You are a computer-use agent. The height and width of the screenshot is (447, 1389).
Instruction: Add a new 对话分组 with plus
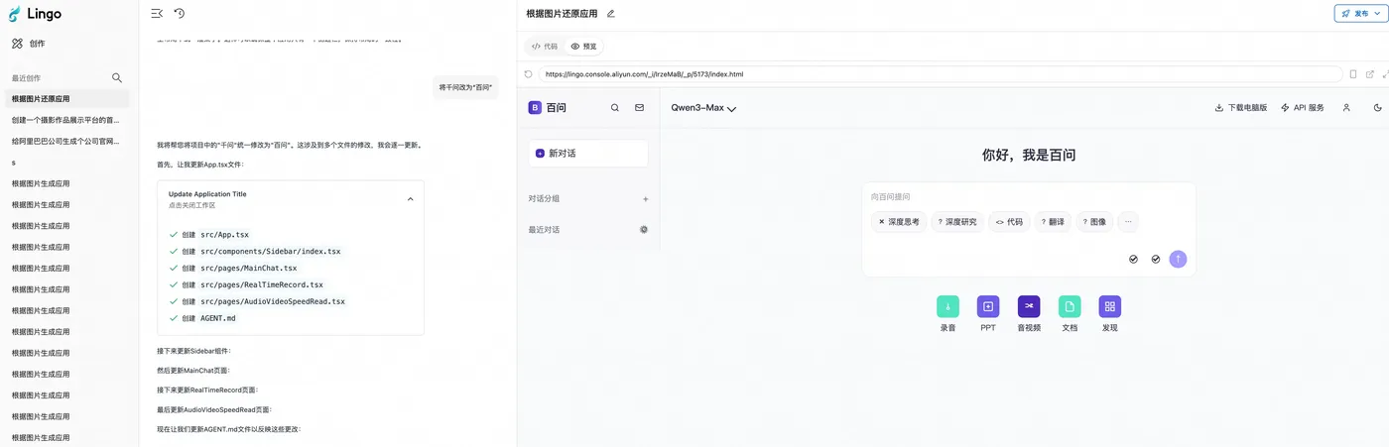[x=645, y=199]
